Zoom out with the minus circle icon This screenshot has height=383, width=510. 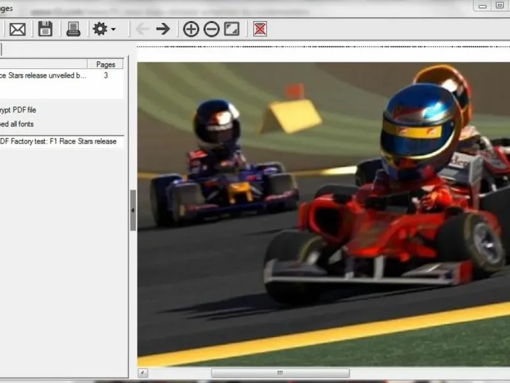point(211,29)
